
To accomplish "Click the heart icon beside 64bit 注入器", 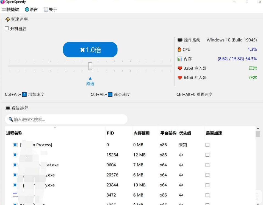I will pos(180,78).
